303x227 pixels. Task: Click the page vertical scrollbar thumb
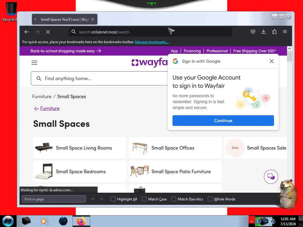pyautogui.click(x=289, y=56)
